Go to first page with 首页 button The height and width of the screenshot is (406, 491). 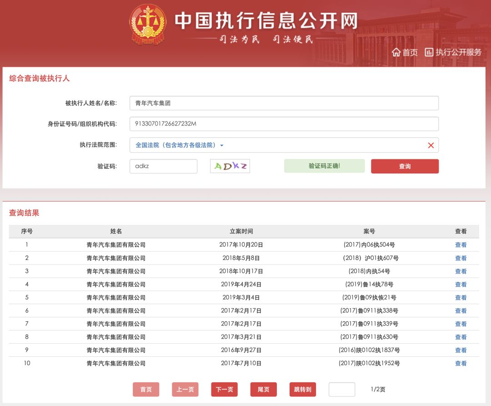click(x=146, y=389)
